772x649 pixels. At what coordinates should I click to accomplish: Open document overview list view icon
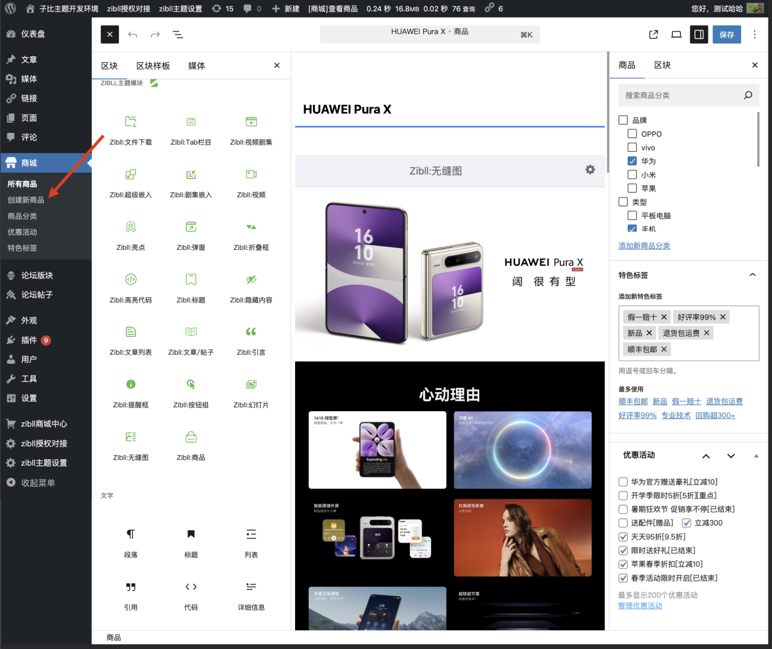178,34
